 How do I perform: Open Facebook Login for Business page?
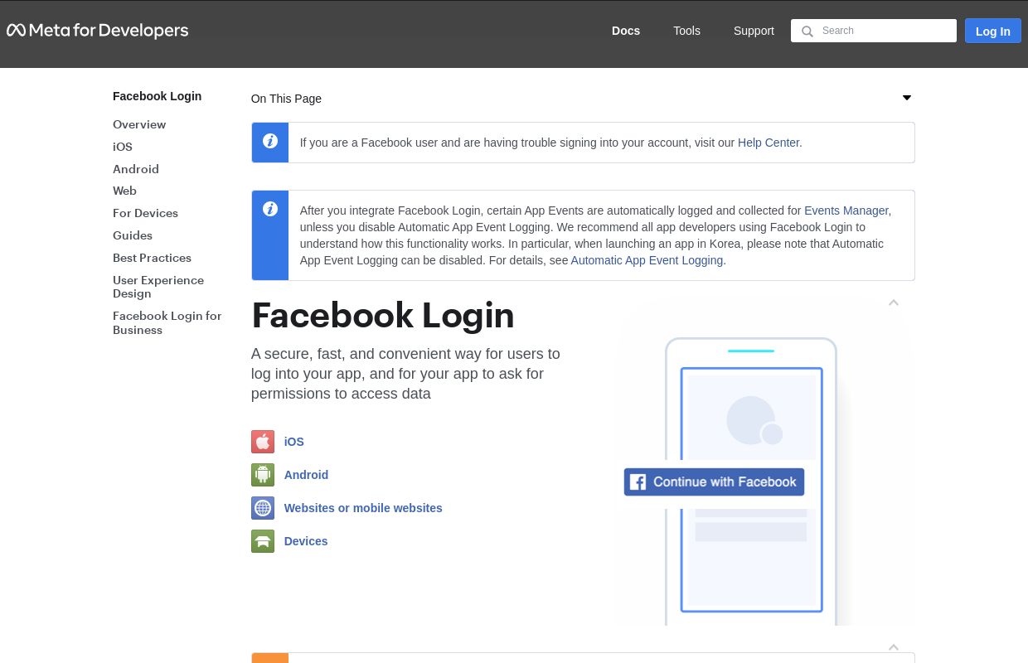(x=167, y=322)
